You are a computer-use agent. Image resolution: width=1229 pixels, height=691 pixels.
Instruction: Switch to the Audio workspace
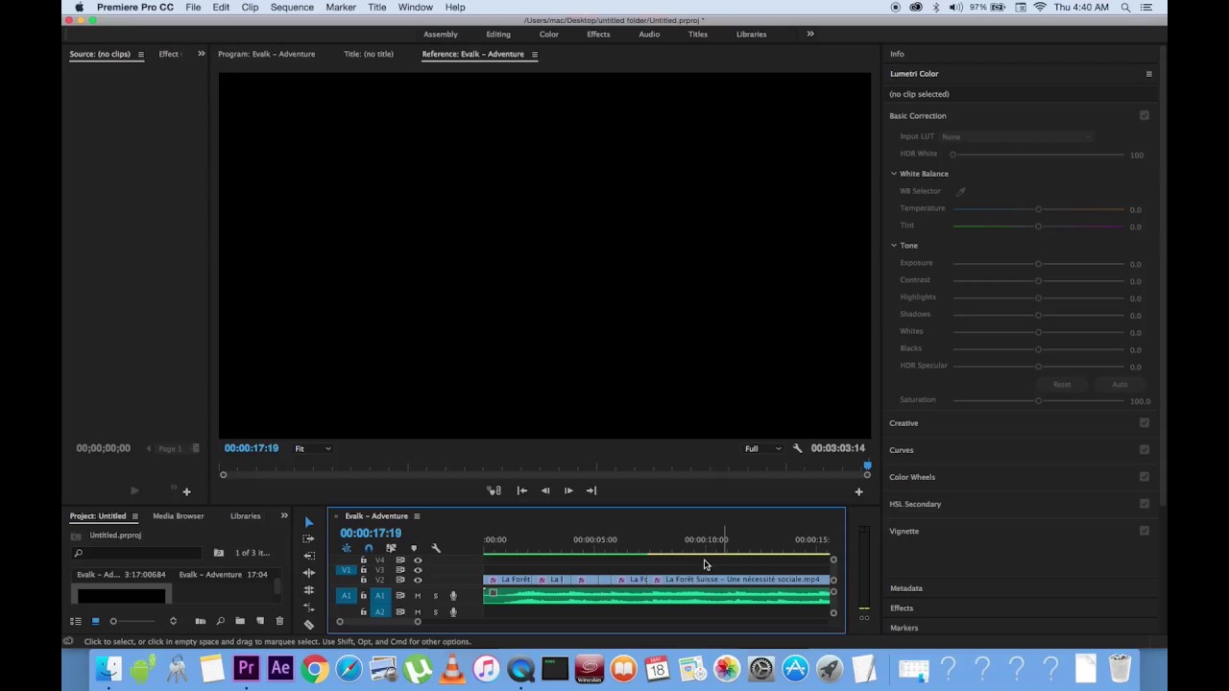pyautogui.click(x=649, y=35)
